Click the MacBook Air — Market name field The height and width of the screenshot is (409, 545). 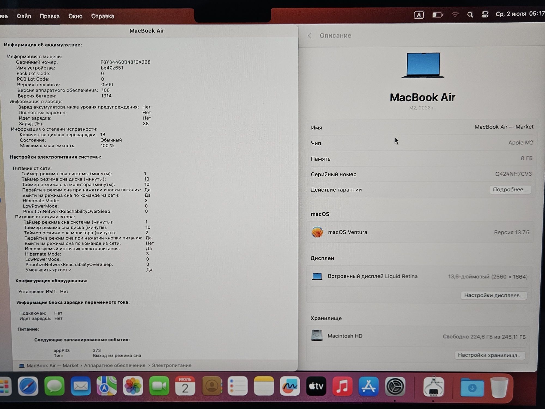click(504, 127)
